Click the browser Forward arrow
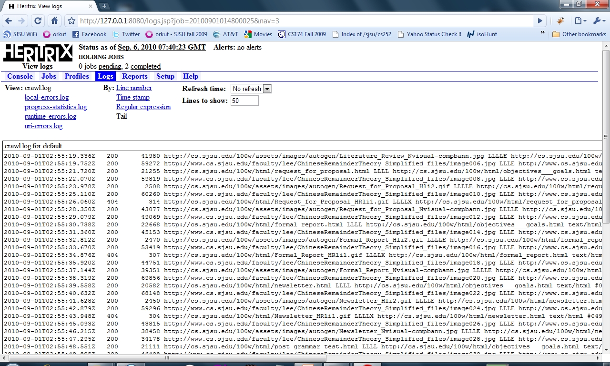Image resolution: width=610 pixels, height=366 pixels. (x=21, y=21)
